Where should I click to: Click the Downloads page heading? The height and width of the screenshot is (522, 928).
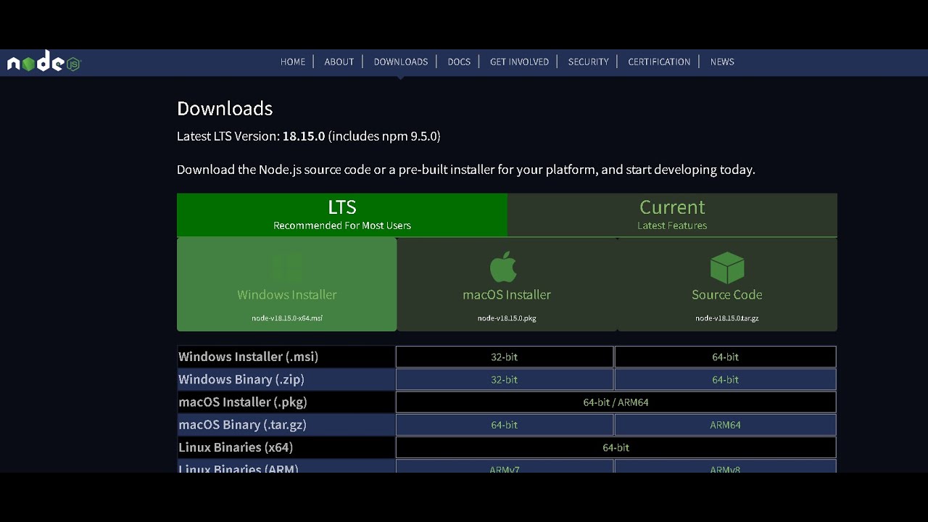tap(225, 108)
